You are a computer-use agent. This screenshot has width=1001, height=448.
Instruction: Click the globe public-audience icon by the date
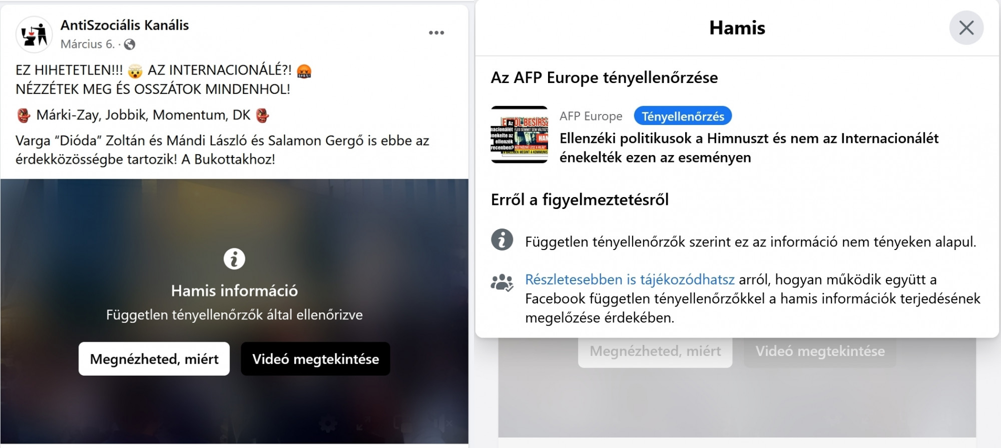[x=130, y=44]
